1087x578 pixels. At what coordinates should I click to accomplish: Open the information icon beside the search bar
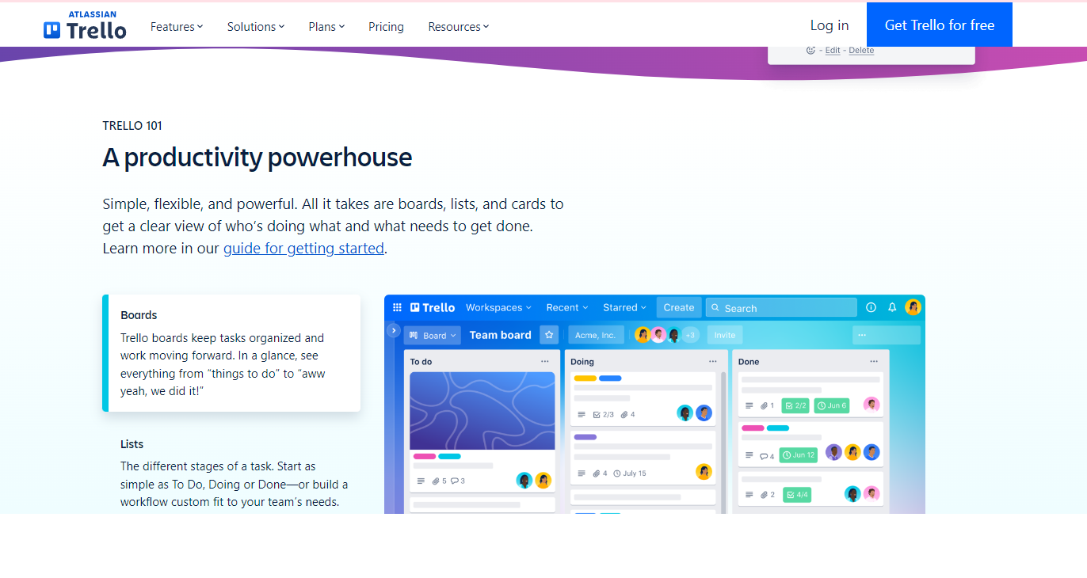tap(871, 307)
